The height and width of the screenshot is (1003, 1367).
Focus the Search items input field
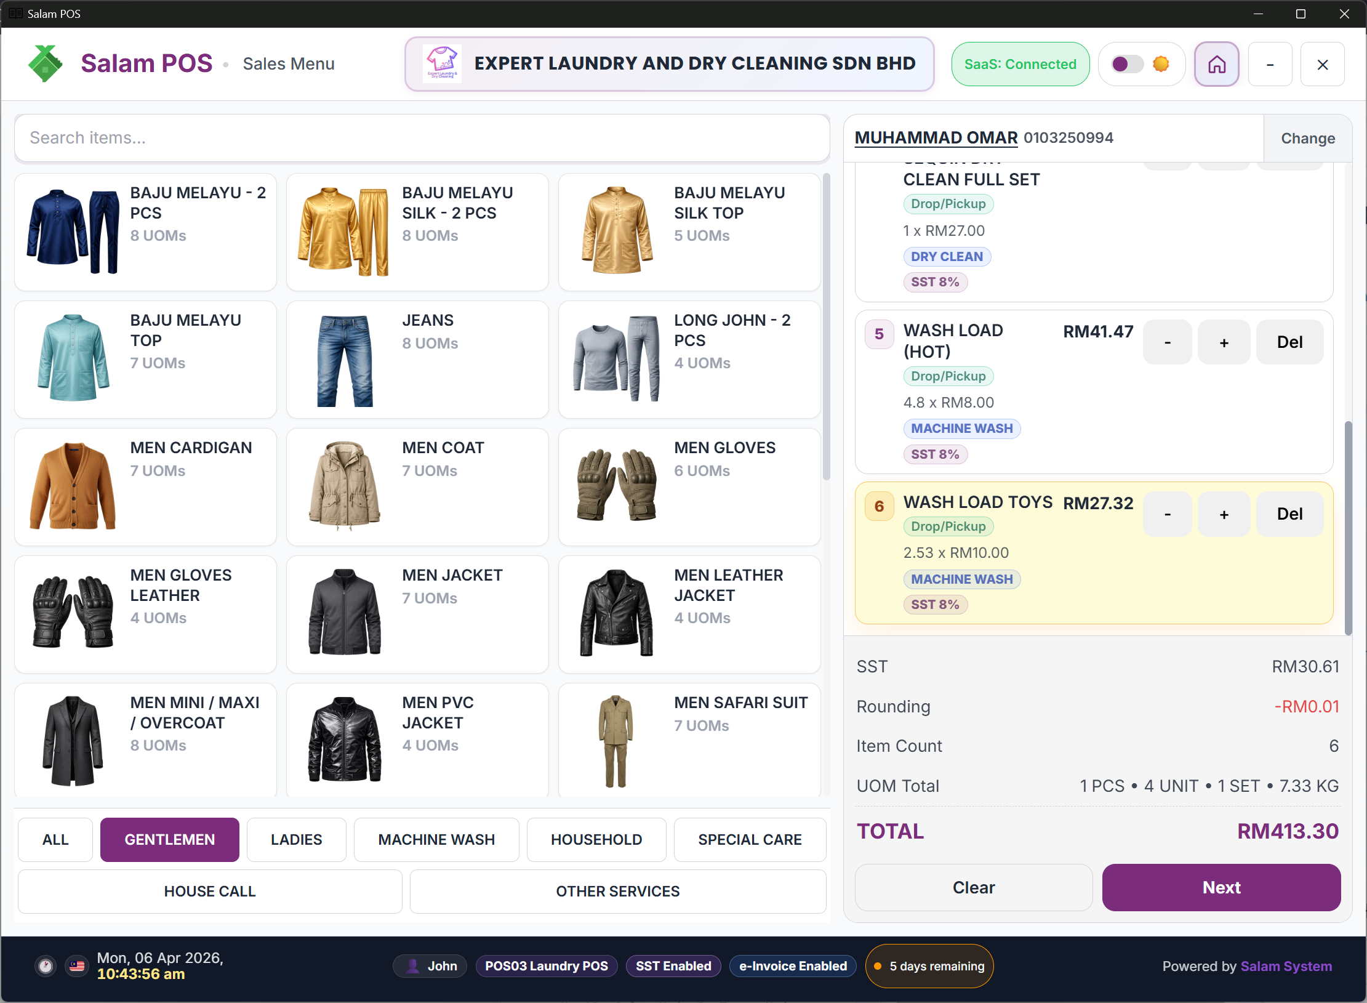click(422, 138)
